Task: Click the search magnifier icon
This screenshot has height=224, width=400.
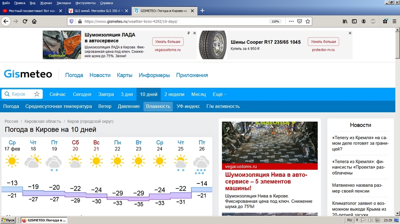Action: click(x=7, y=94)
